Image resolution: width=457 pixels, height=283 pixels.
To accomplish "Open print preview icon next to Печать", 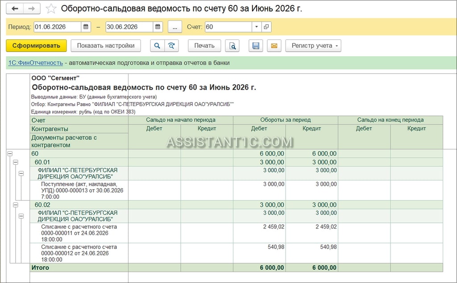I will [232, 46].
